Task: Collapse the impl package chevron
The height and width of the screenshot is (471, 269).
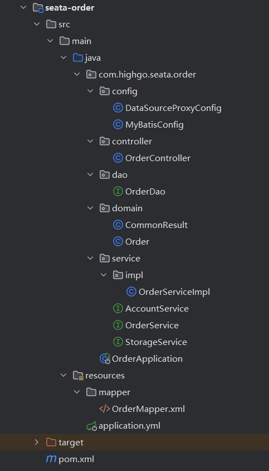Action: coord(104,275)
